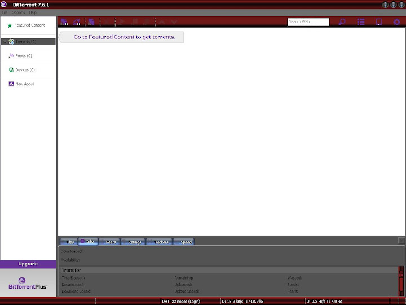Click the Move Down Queue arrow
The height and width of the screenshot is (305, 406).
tap(174, 22)
